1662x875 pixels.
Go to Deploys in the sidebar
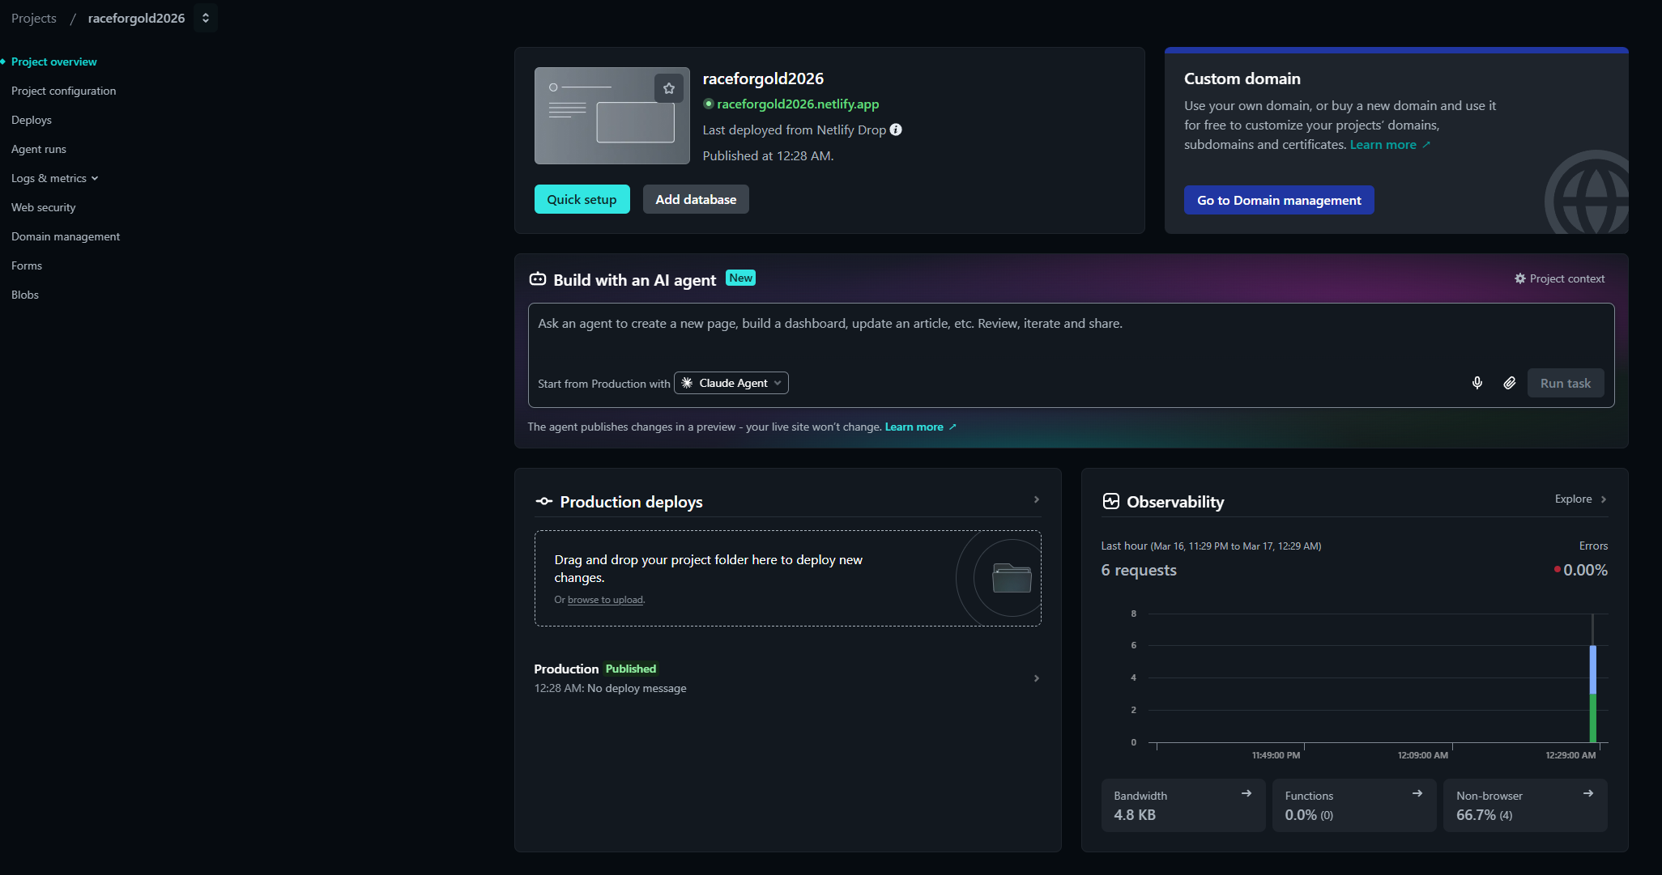pyautogui.click(x=32, y=120)
